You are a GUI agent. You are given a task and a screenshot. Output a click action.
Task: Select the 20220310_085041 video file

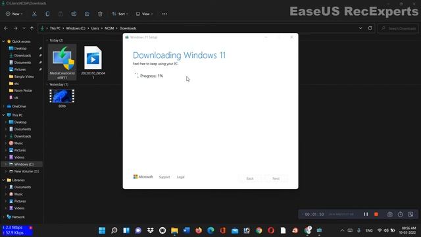pyautogui.click(x=93, y=63)
